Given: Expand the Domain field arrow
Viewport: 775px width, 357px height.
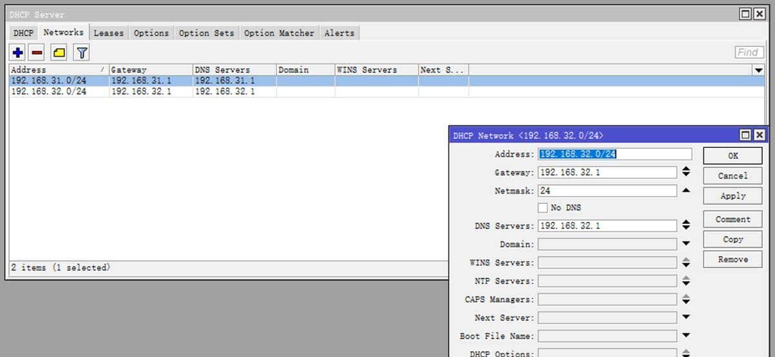Looking at the screenshot, I should tap(686, 244).
